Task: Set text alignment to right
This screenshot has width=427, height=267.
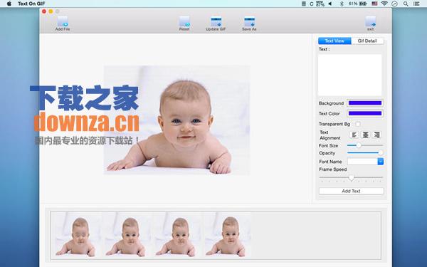Action: tap(376, 135)
